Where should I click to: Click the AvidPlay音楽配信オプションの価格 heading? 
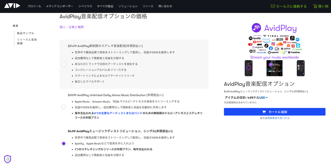(103, 16)
